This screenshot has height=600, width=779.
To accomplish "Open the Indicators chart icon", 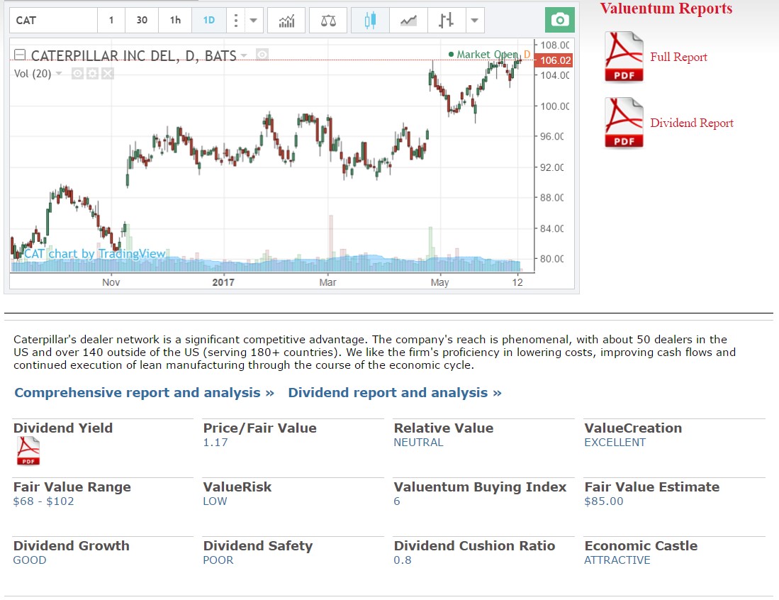I will point(286,21).
